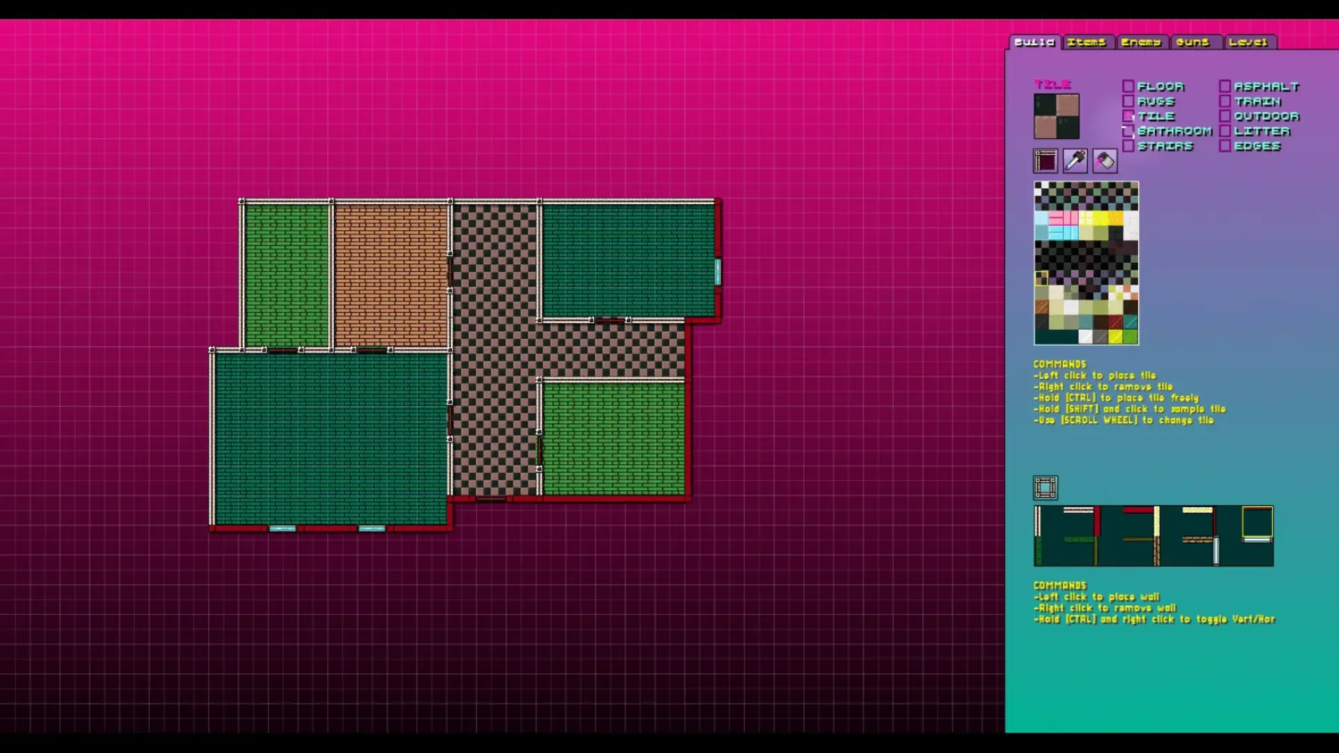Viewport: 1339px width, 753px height.
Task: Open the Enemy tab
Action: click(1141, 43)
